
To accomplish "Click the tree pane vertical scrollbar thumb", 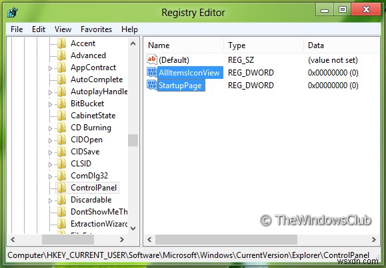I will 133,140.
